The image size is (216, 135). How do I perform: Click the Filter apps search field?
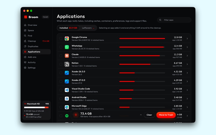point(174,20)
